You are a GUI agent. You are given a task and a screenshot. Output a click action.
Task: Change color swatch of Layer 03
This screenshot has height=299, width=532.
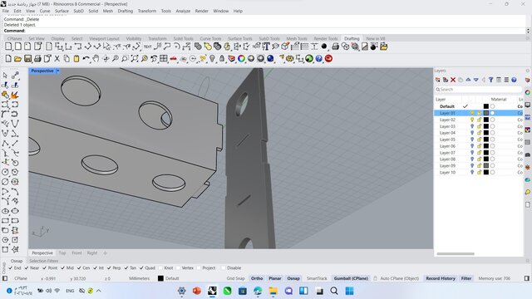pyautogui.click(x=486, y=126)
